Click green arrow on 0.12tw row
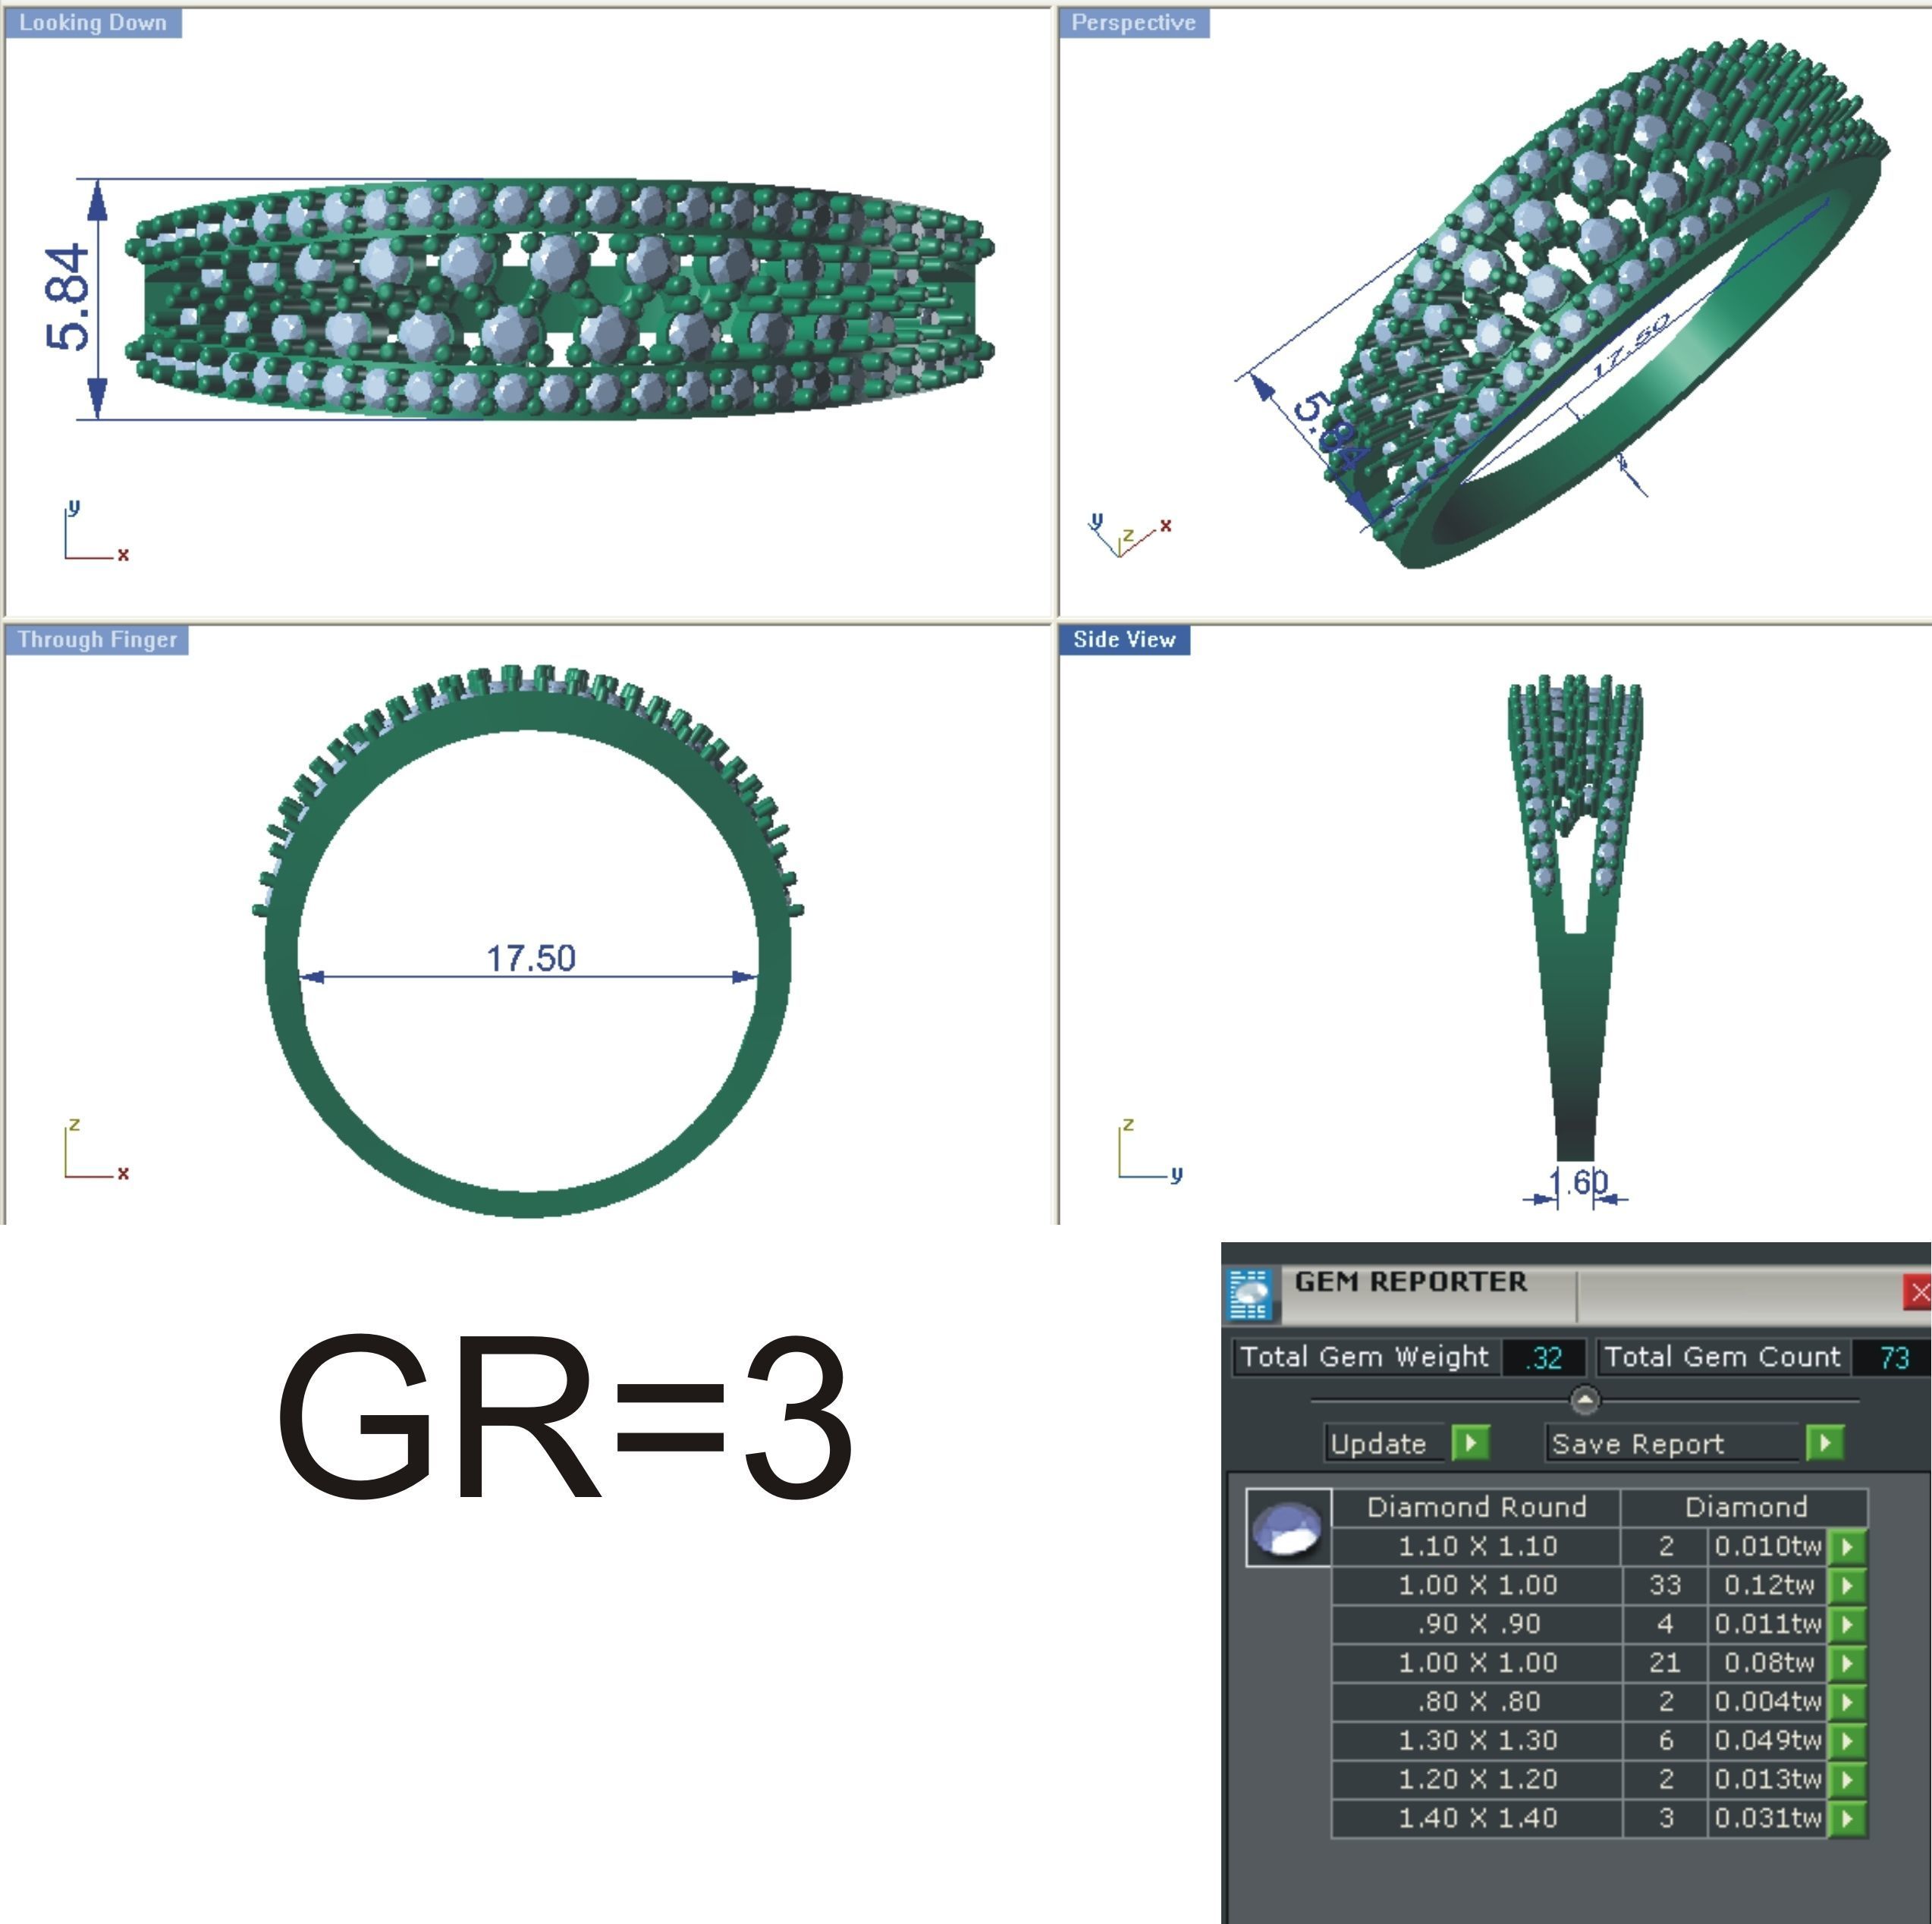1932x1924 pixels. (1846, 1586)
